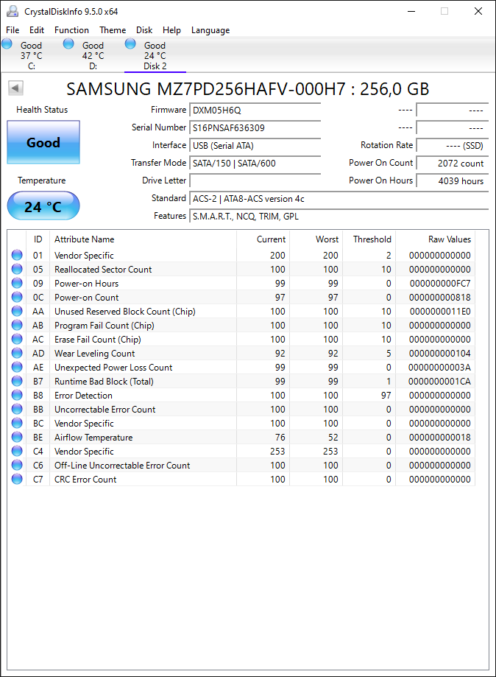Click the SAMSUNG MZ7PD256HAFV-000H7 disk title
Screen dimensions: 496x677
click(x=248, y=89)
